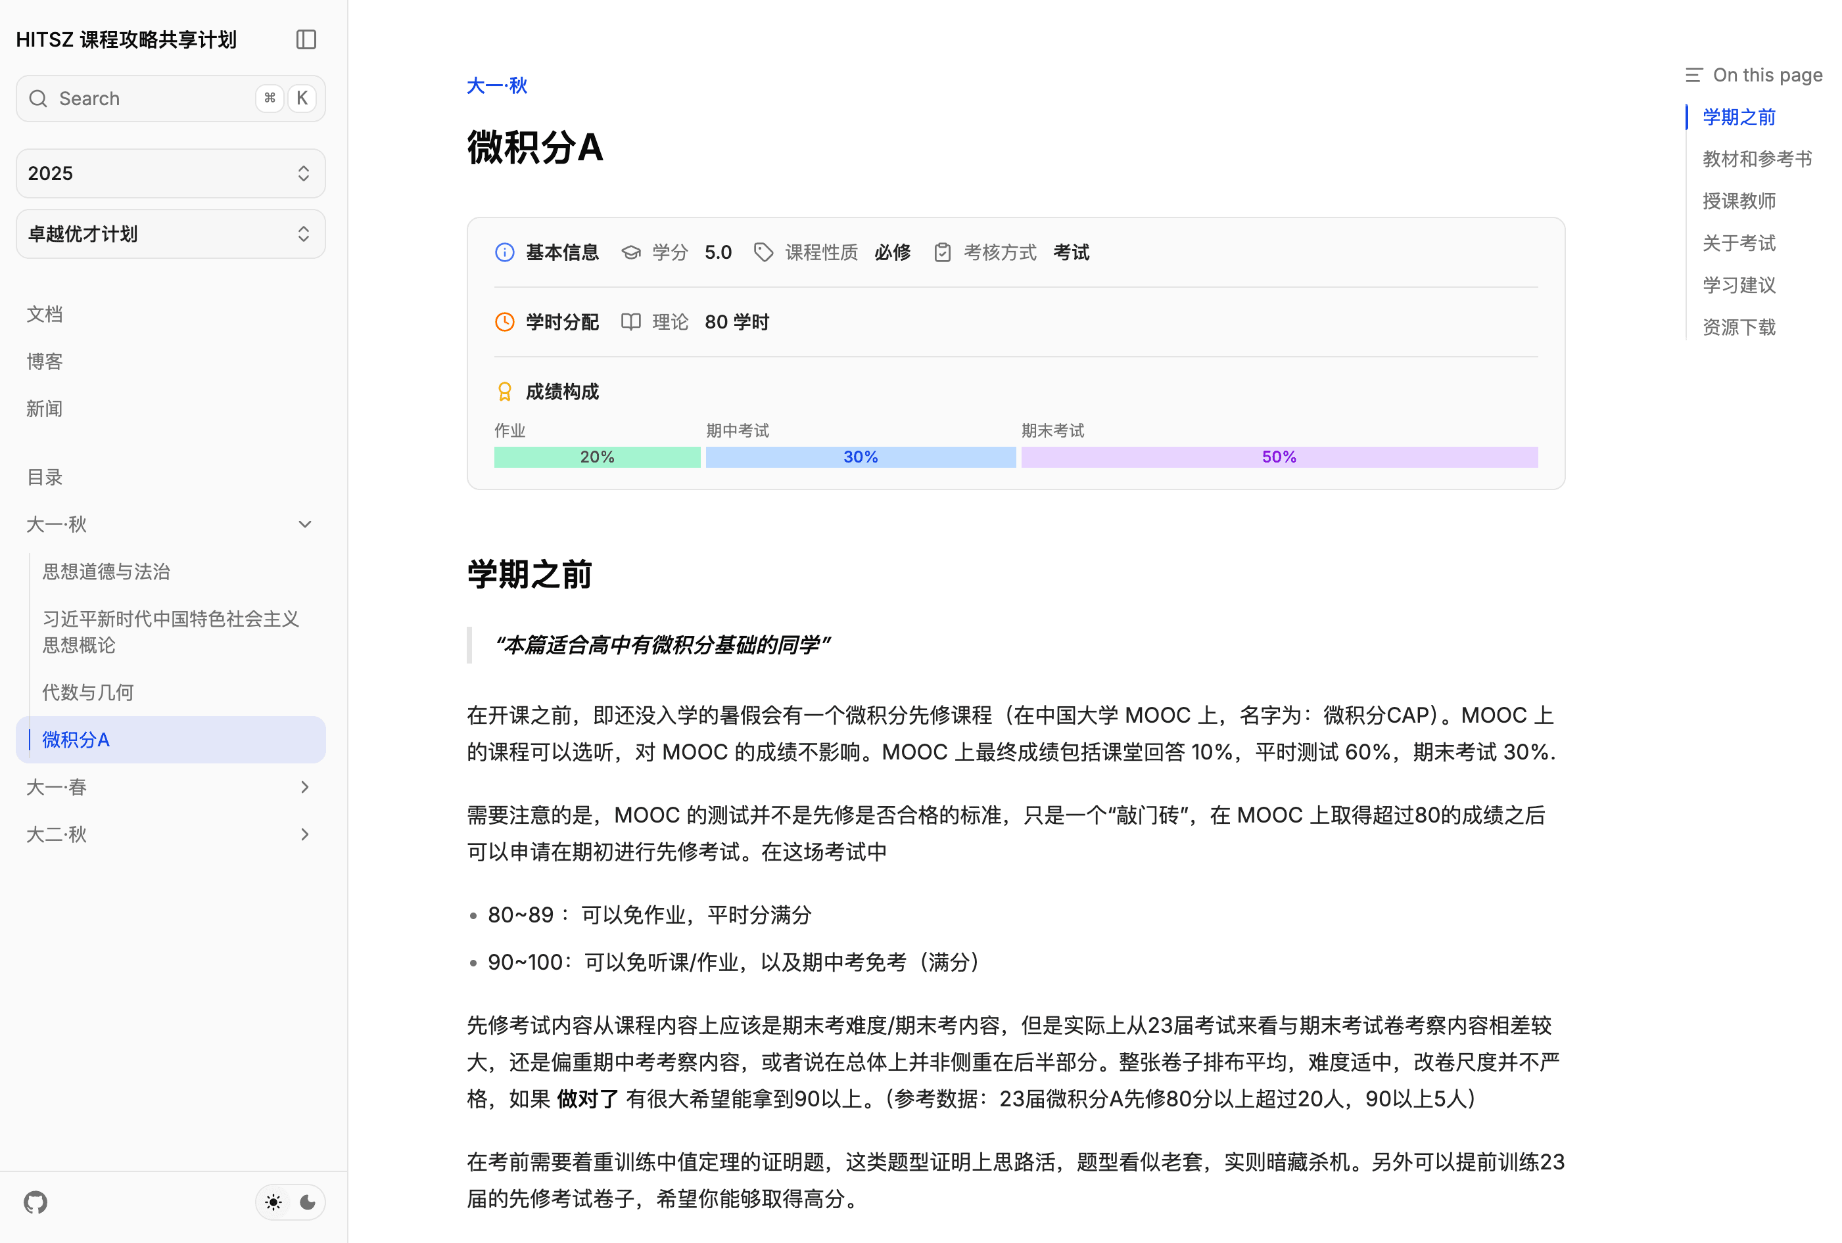This screenshot has width=1842, height=1243.
Task: Open 习近平新时代中国特色社会主义思想概论 course
Action: (x=170, y=632)
